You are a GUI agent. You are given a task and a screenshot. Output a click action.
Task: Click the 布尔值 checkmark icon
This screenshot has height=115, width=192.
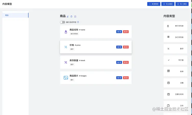pos(169,60)
